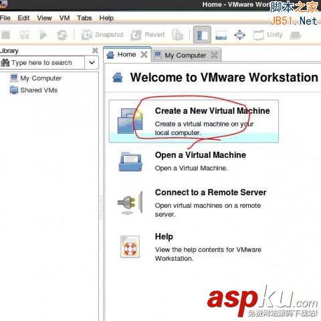Click the remote server plug icon
This screenshot has height=321, width=321.
coord(130,203)
